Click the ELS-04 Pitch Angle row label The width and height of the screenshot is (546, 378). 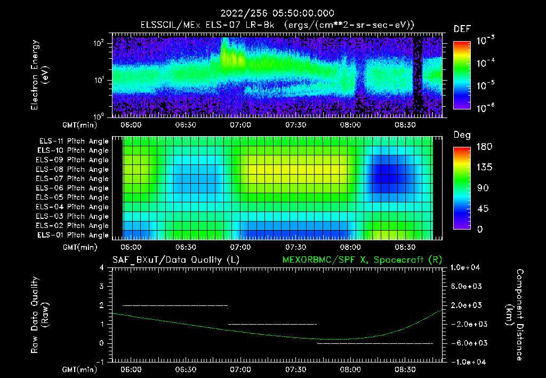[73, 207]
